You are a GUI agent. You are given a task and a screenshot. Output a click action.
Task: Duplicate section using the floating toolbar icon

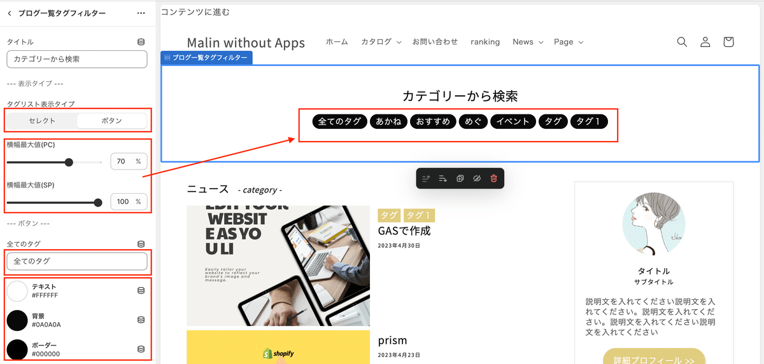(460, 179)
